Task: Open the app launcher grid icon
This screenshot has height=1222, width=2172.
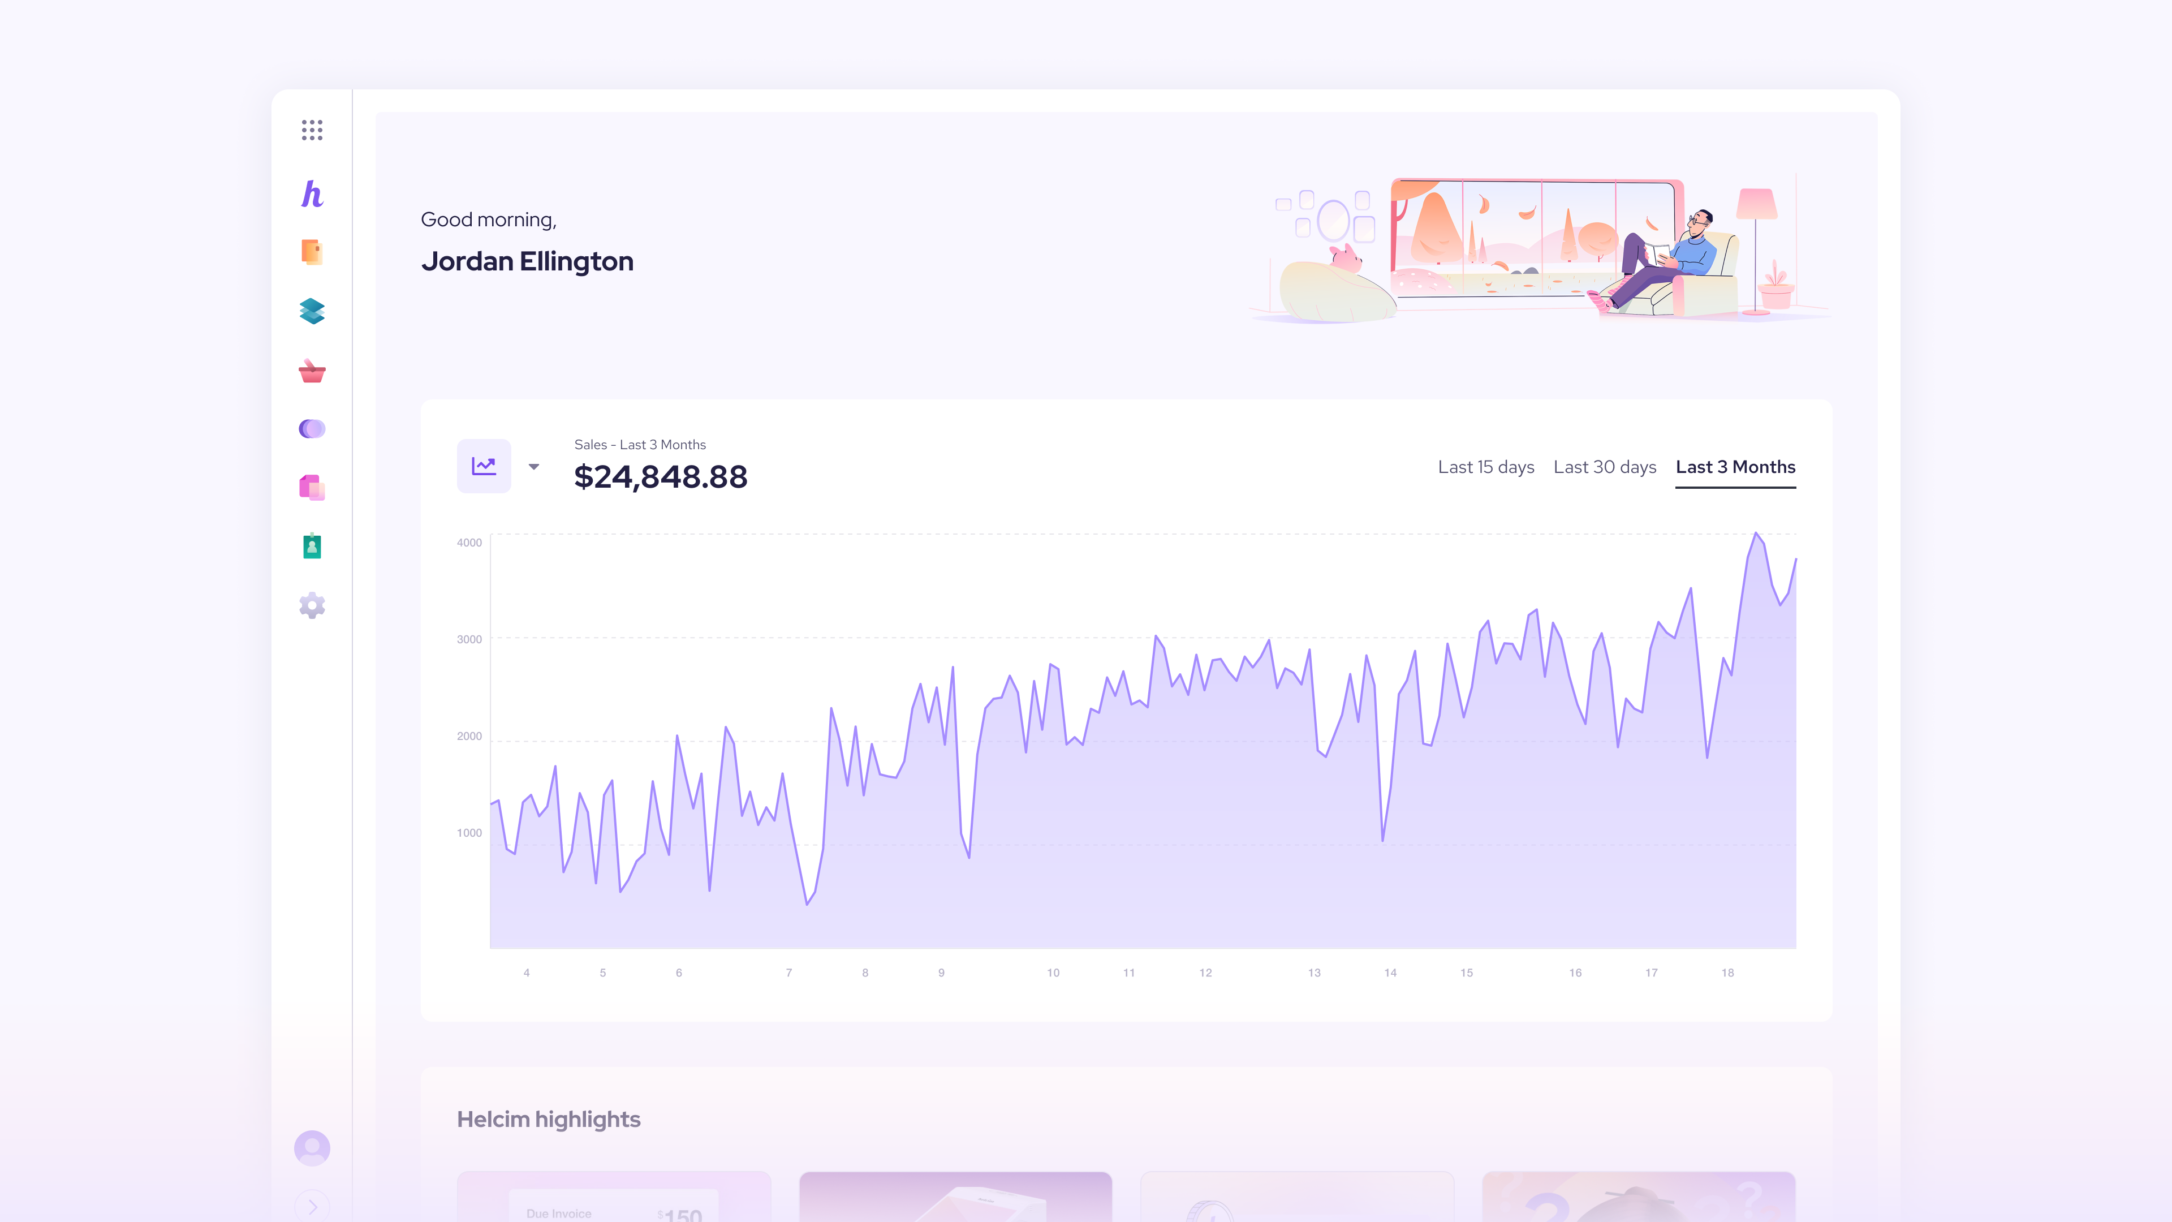Action: [x=312, y=130]
